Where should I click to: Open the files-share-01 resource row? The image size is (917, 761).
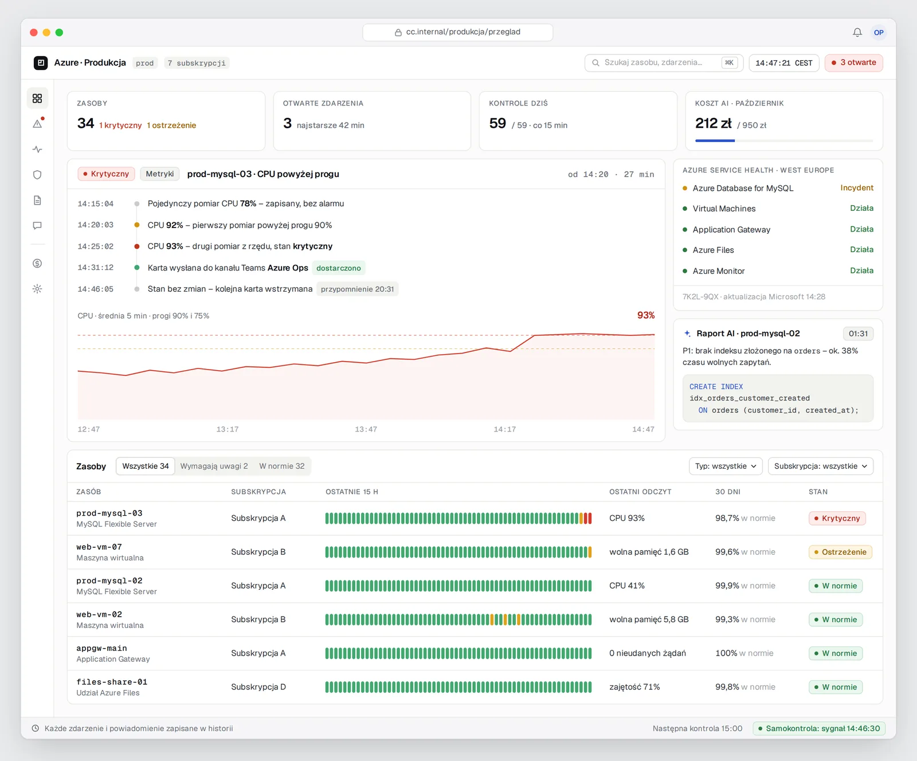click(x=475, y=687)
